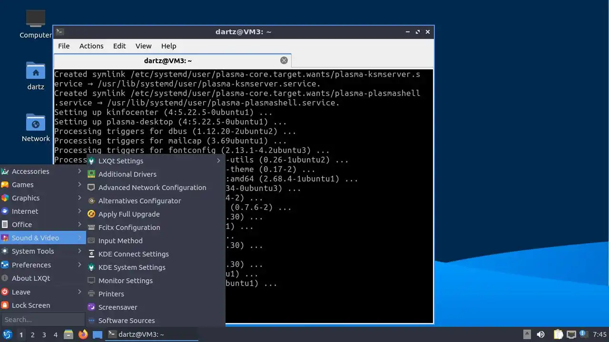Switch to virtual desktop 4
This screenshot has height=342, width=609.
click(x=55, y=334)
